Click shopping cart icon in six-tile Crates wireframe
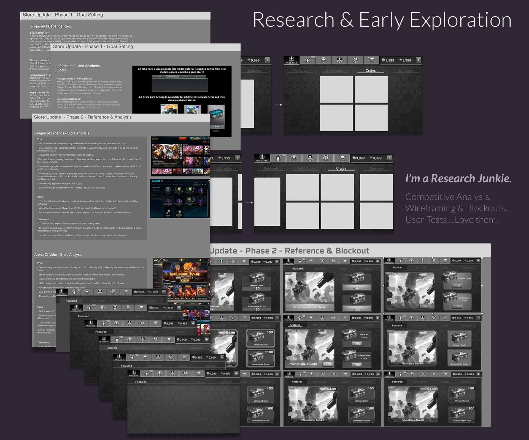529x440 pixels. tap(342, 158)
